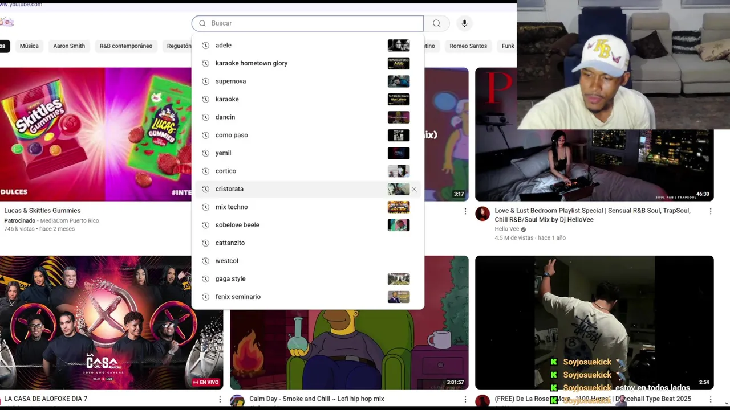
Task: Open options menu for 3:17 video
Action: (x=465, y=211)
